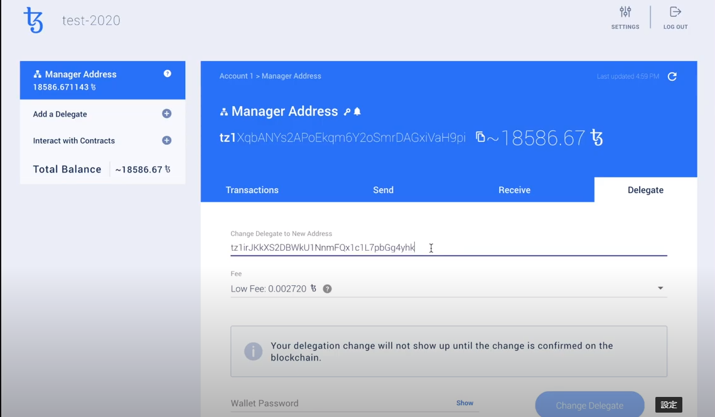Click the Total Balance ~18586.67 value
The height and width of the screenshot is (417, 715).
[142, 169]
